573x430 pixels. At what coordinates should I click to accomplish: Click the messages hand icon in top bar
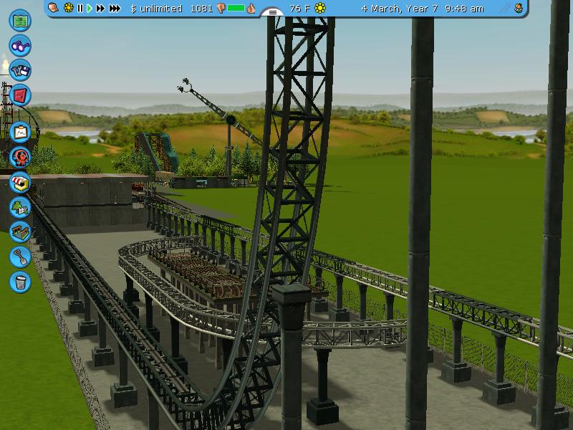click(x=53, y=8)
